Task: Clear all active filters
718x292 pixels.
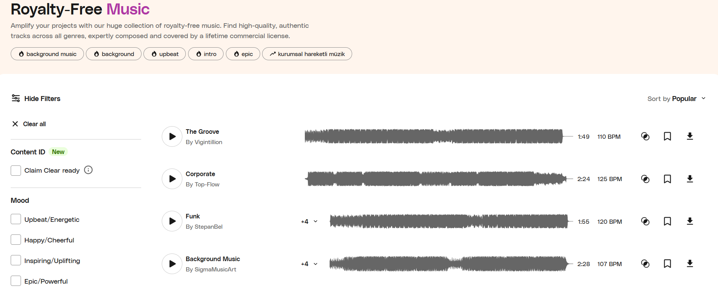Action: click(x=29, y=124)
